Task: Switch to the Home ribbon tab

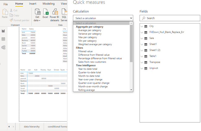Action: point(19,4)
